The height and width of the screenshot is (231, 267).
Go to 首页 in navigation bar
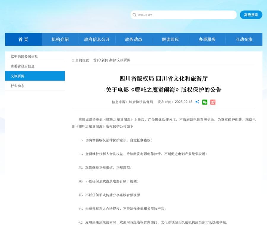23,39
